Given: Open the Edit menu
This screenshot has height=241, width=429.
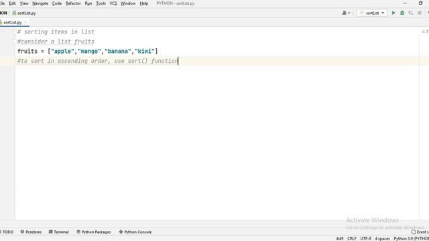Looking at the screenshot, I should click(12, 3).
